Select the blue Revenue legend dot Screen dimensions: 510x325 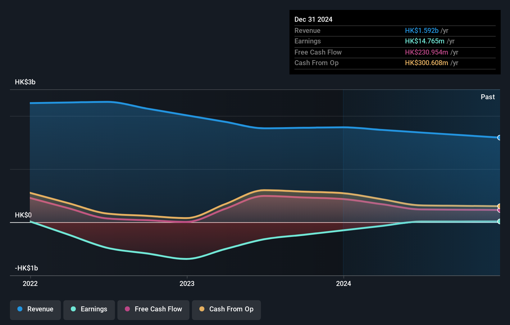pos(20,309)
